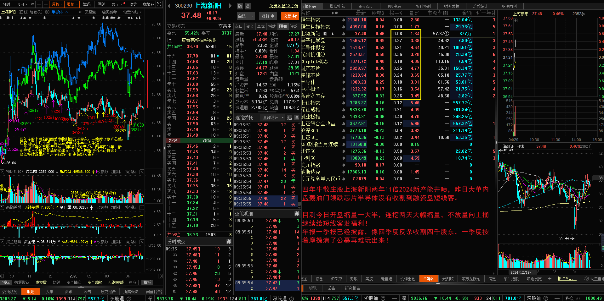Image resolution: width=604 pixels, height=301 pixels.
Task: Click the 市盈率 column help icon
Action: click(x=446, y=13)
